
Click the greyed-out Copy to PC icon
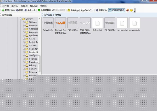click(x=53, y=10)
